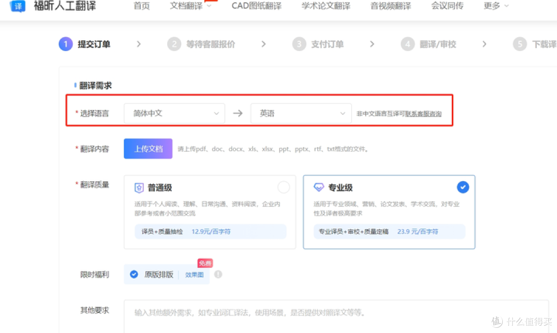Click chevron after 支付订单 step

(372, 44)
